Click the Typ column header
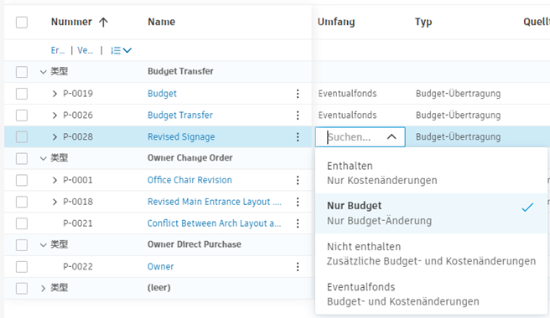The width and height of the screenshot is (550, 318). point(423,22)
